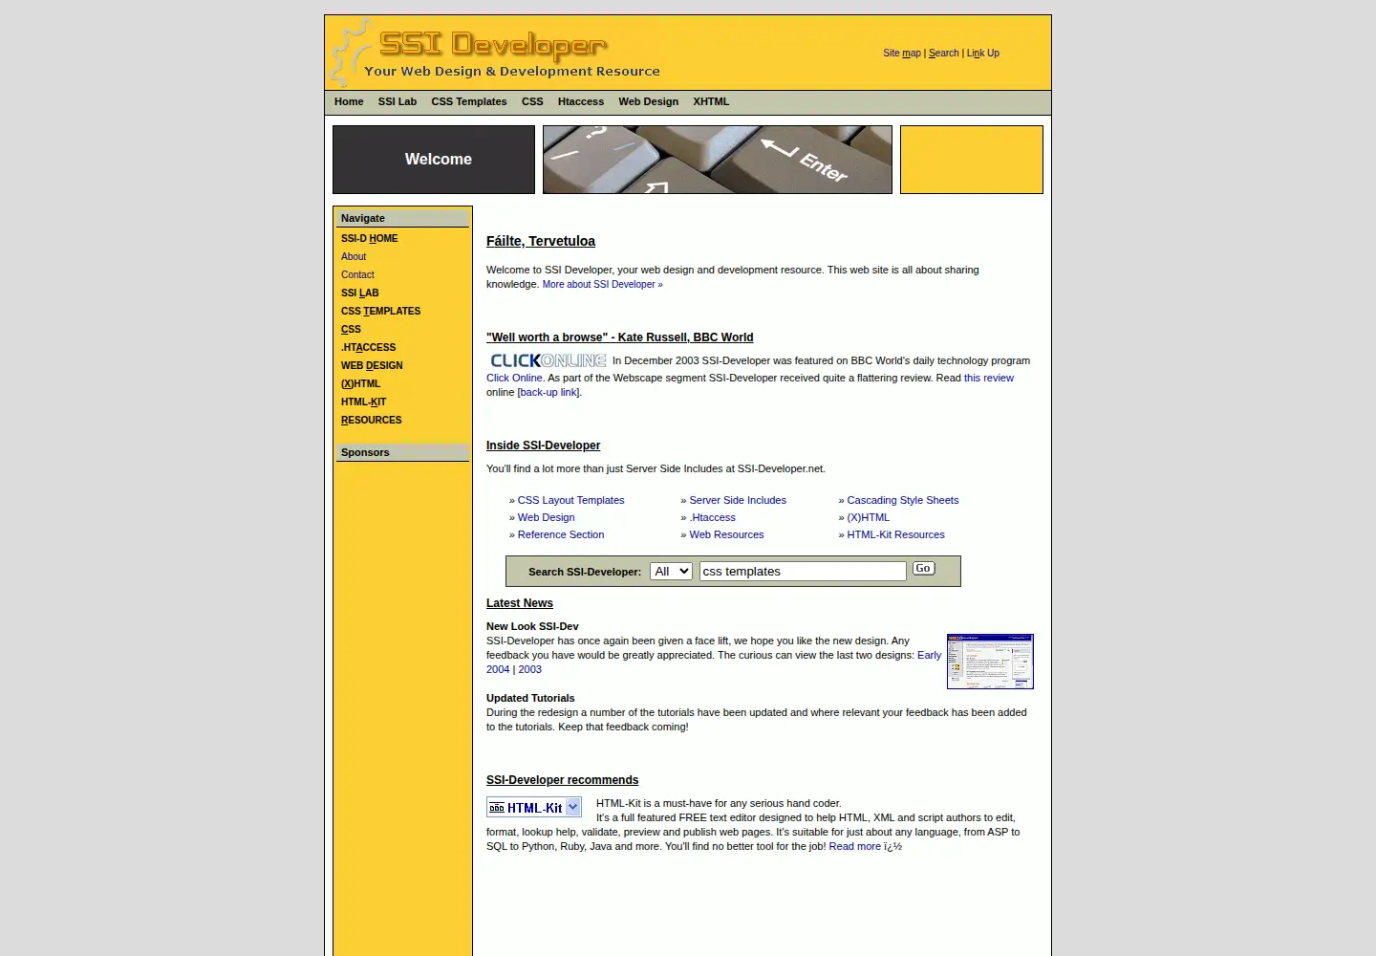Click the HTML-Kit badge image
This screenshot has width=1376, height=956.
pyautogui.click(x=534, y=807)
